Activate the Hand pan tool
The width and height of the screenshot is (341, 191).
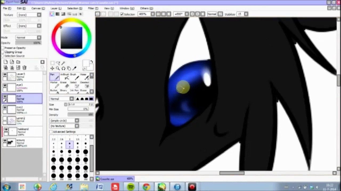[x=69, y=68]
